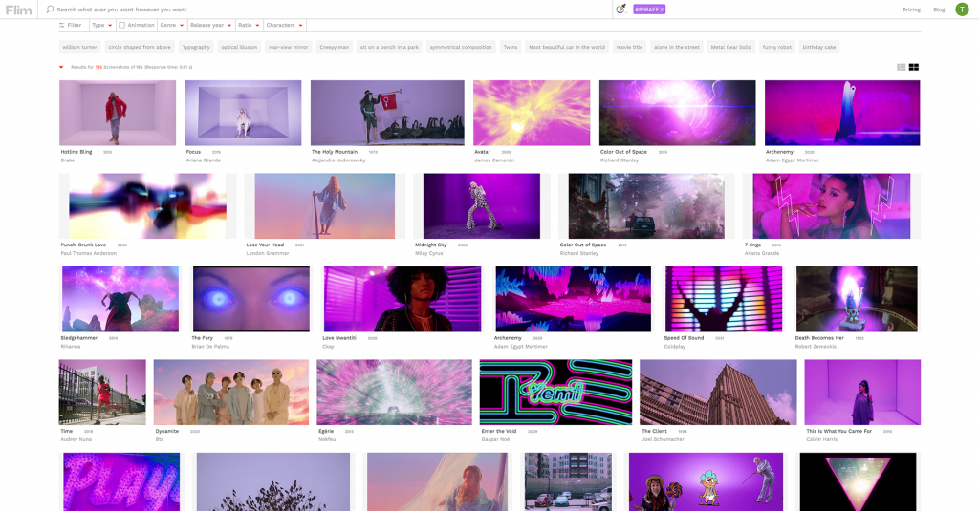Open the Speed Of Sound thumbnail
The width and height of the screenshot is (979, 511).
pos(724,299)
